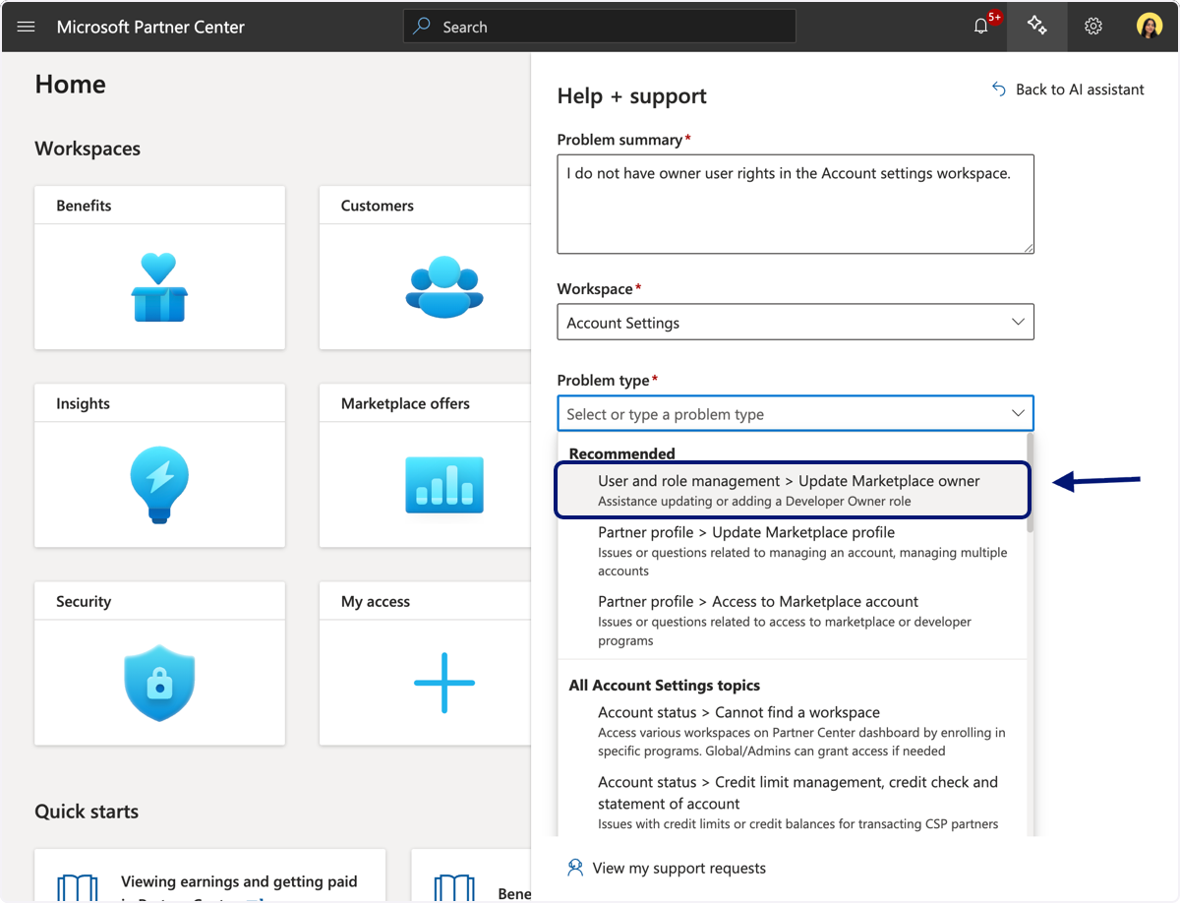Click the View my support requests person icon
This screenshot has height=903, width=1180.
(575, 868)
